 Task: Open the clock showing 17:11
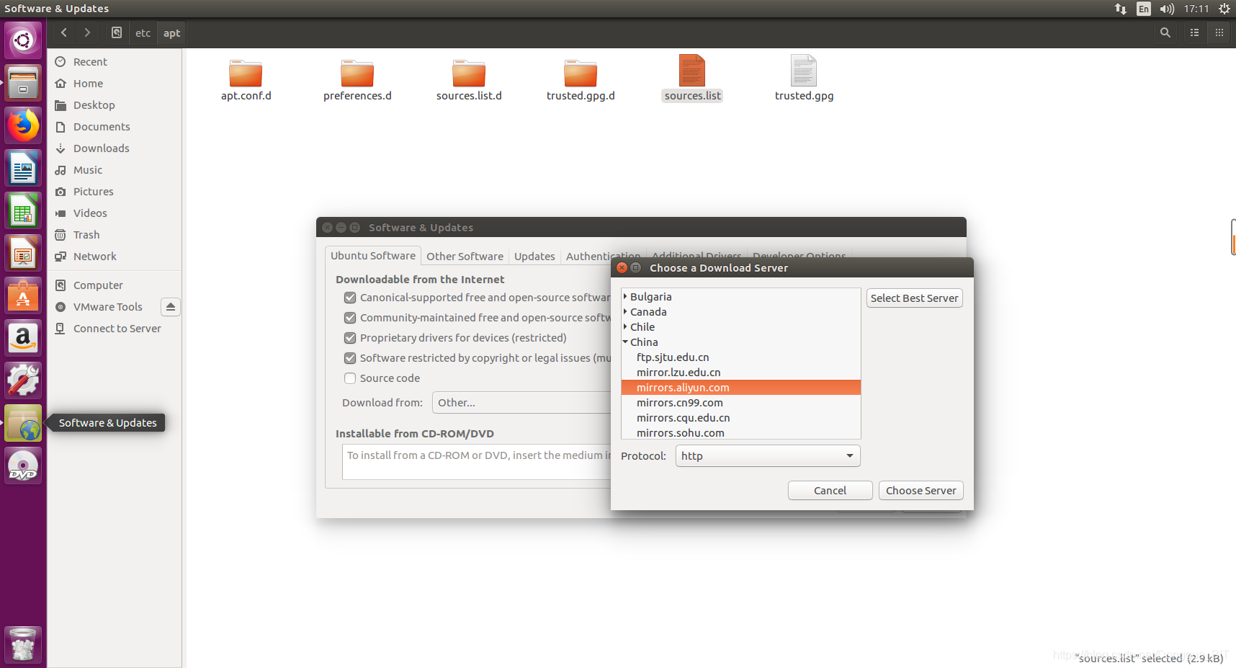tap(1196, 9)
